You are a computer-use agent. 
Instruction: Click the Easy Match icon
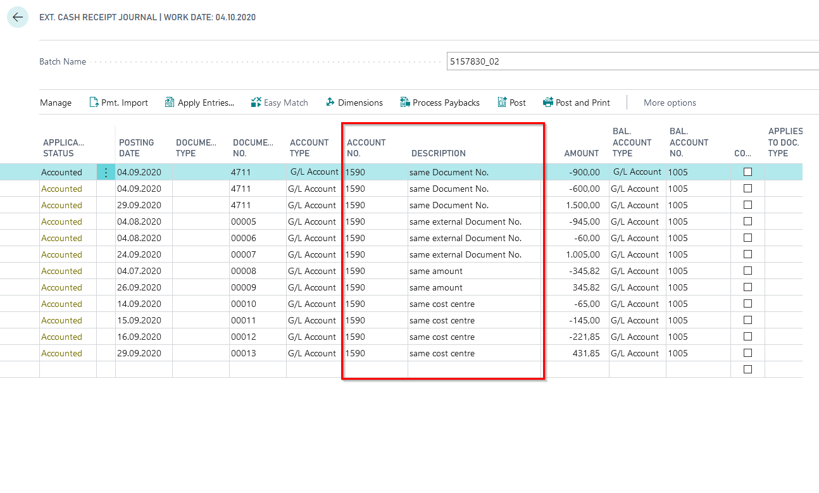[256, 103]
